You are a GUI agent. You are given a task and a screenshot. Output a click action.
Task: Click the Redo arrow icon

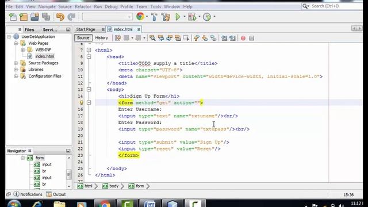click(x=71, y=17)
